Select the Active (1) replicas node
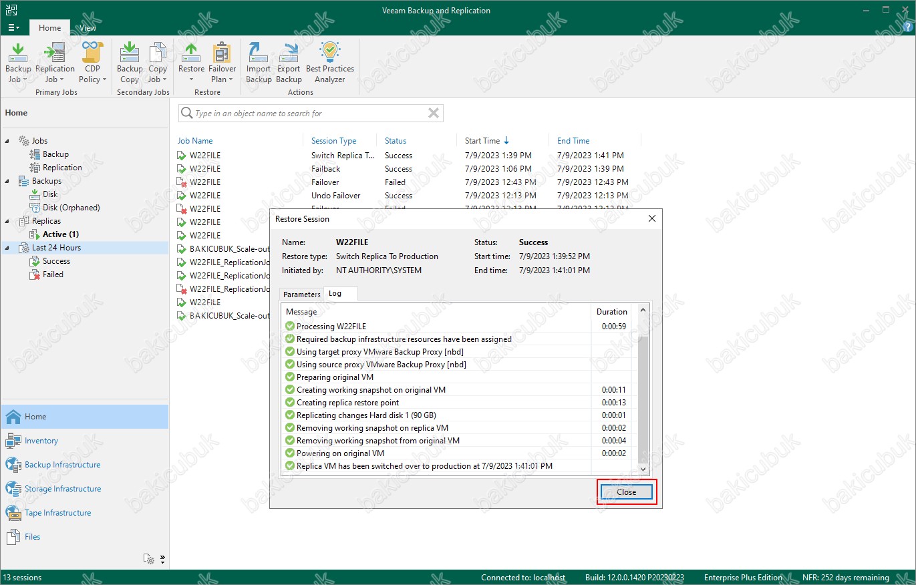This screenshot has width=916, height=585. (x=61, y=234)
